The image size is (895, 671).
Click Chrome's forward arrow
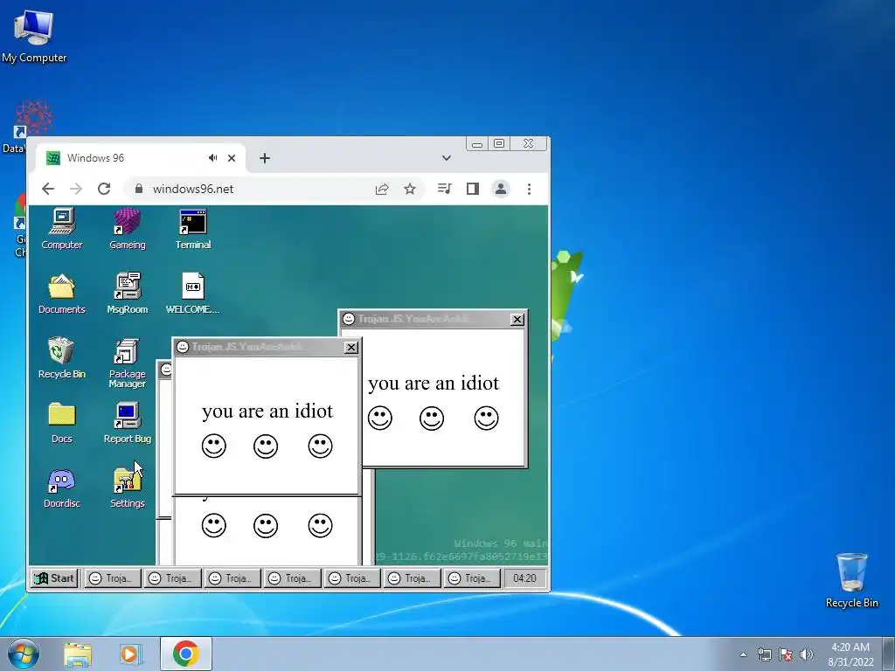click(x=76, y=189)
